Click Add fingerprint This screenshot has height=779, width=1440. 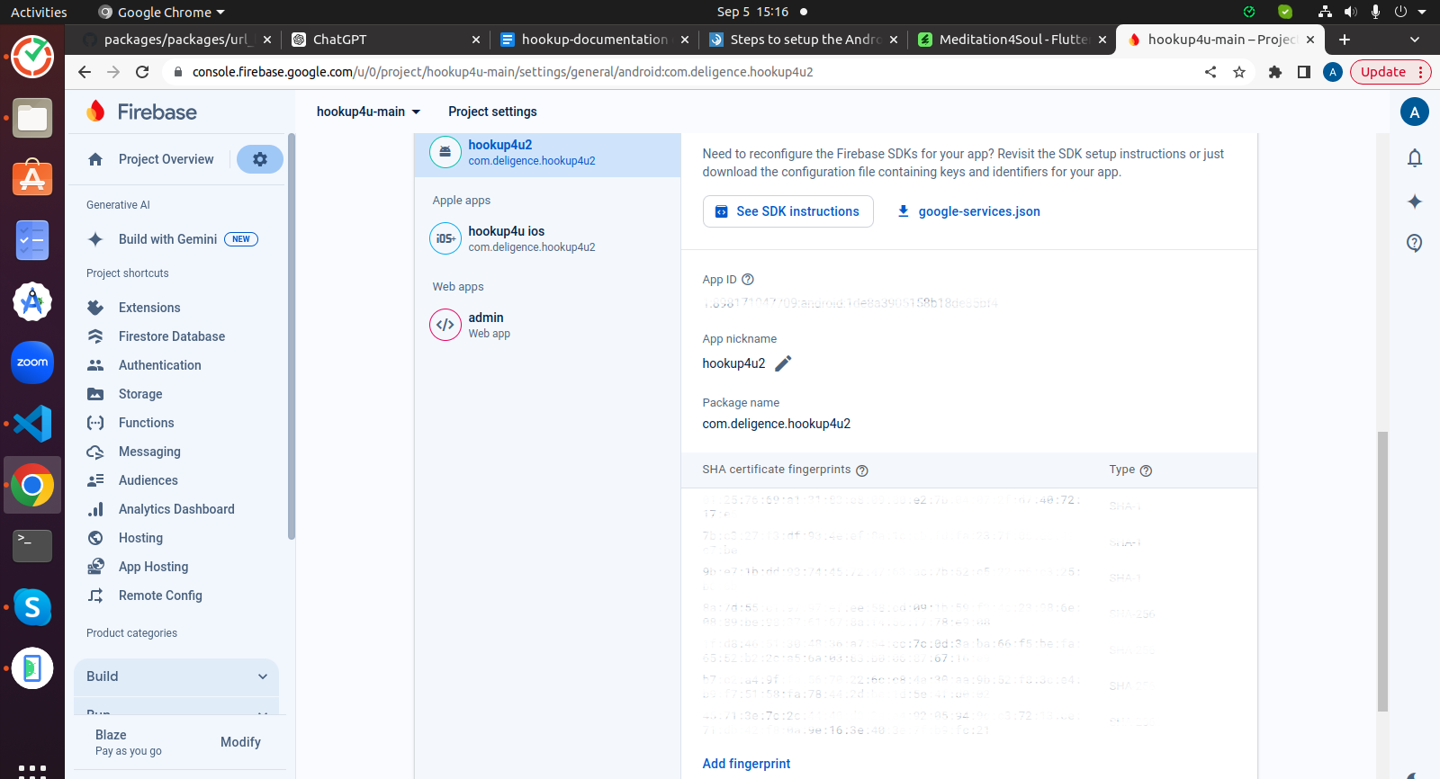click(746, 764)
